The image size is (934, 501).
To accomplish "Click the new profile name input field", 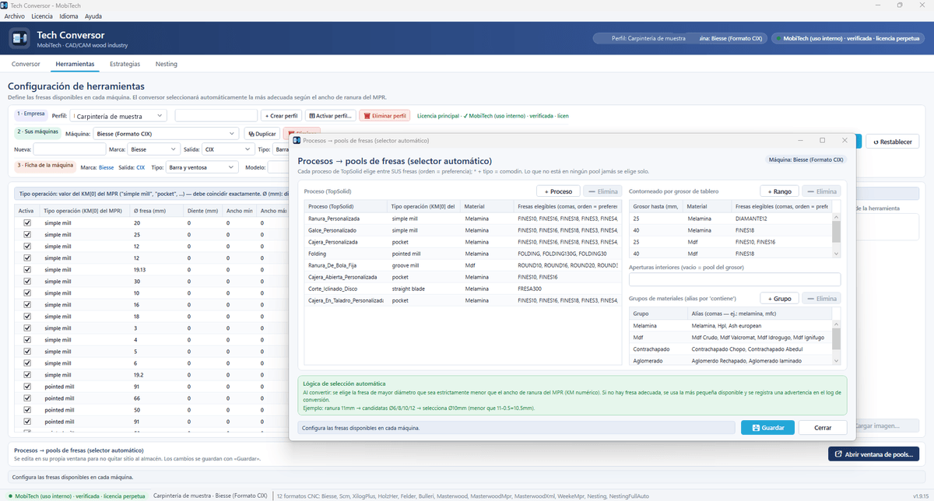I will point(216,116).
